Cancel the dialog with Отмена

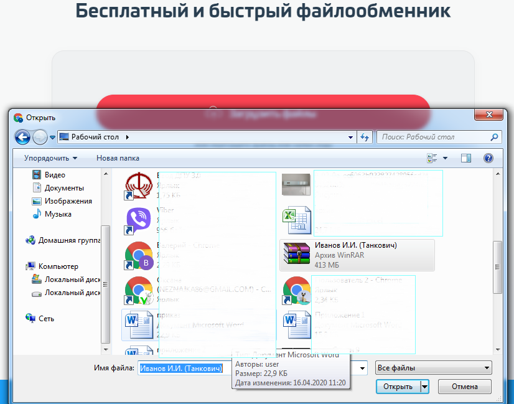click(464, 387)
